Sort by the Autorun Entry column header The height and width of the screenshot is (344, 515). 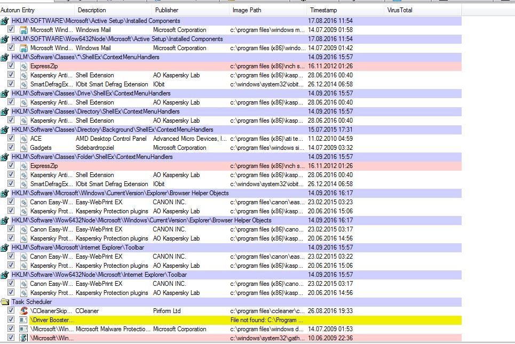point(37,10)
